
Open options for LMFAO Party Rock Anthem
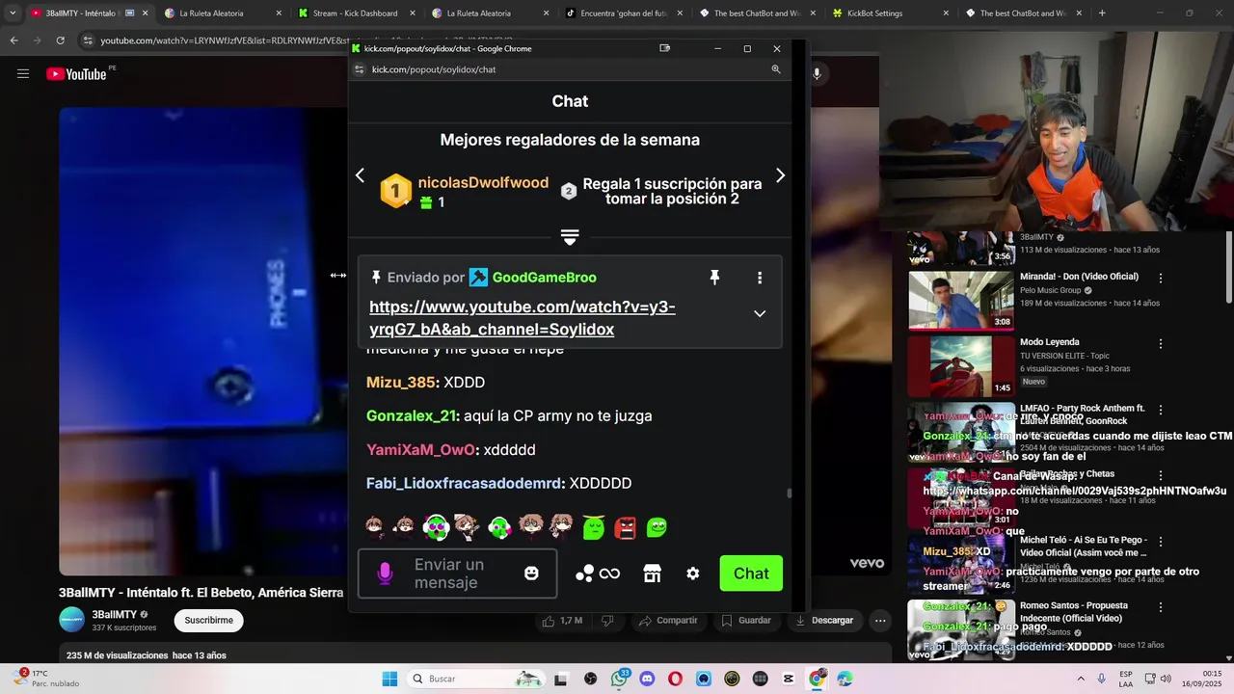1161,410
